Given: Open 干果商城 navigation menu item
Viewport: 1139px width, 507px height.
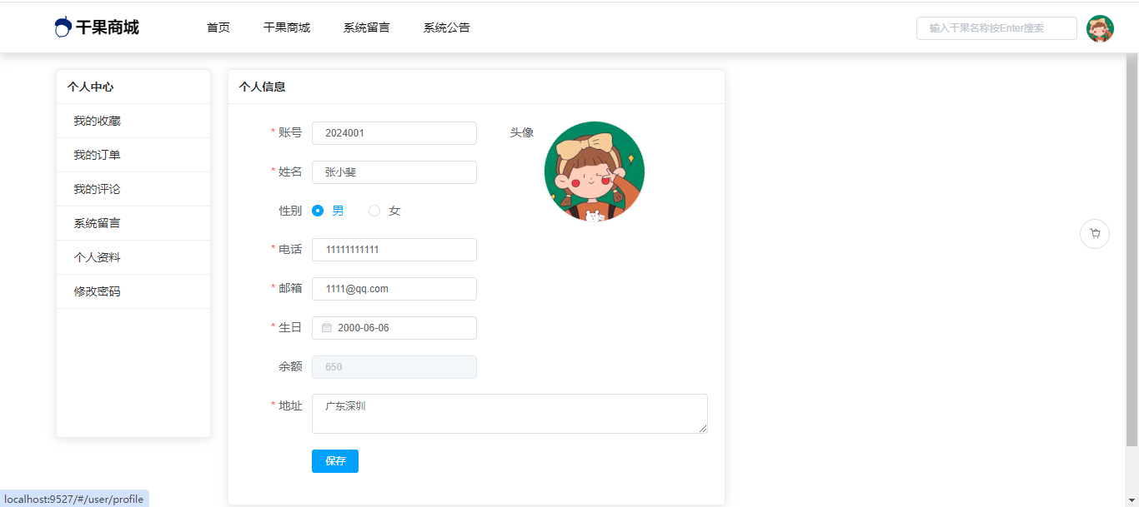Looking at the screenshot, I should 287,27.
